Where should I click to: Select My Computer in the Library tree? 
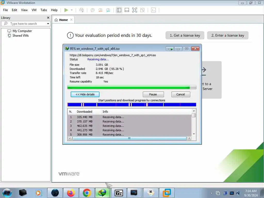22,31
